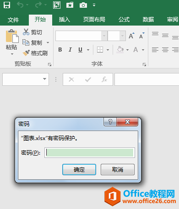Click the Increase Font Size icon
The width and height of the screenshot is (179, 209).
[132, 36]
